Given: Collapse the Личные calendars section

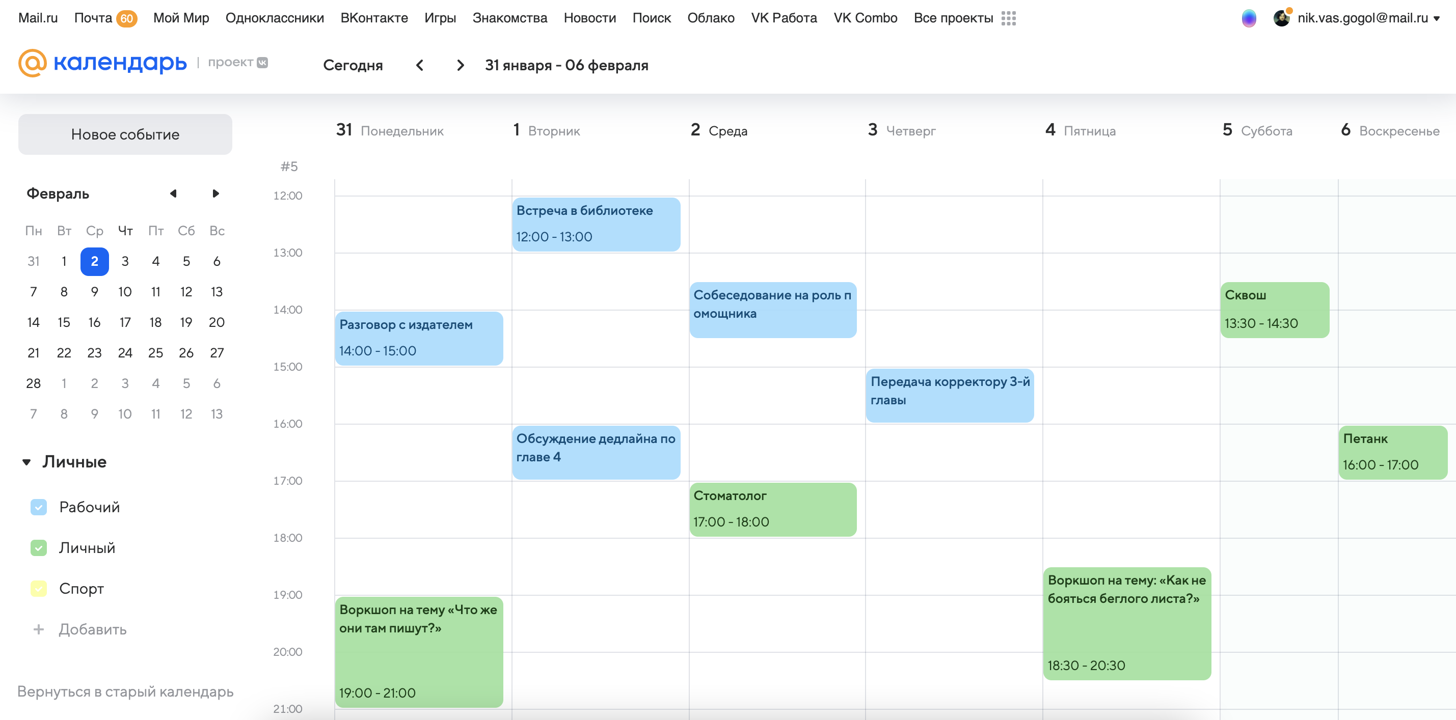Looking at the screenshot, I should click(x=26, y=462).
